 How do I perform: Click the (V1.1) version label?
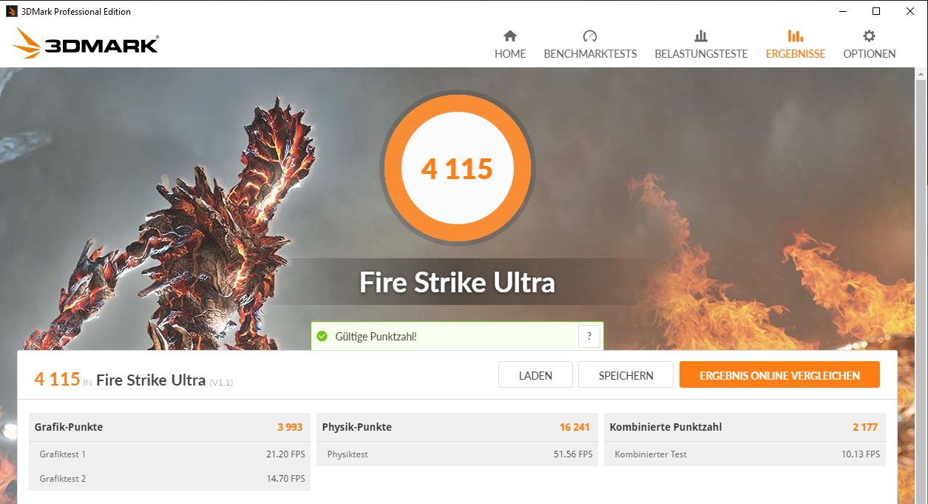(x=221, y=383)
